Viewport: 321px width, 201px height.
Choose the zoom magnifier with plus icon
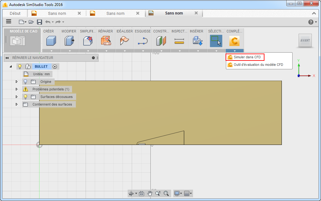[x=158, y=193]
